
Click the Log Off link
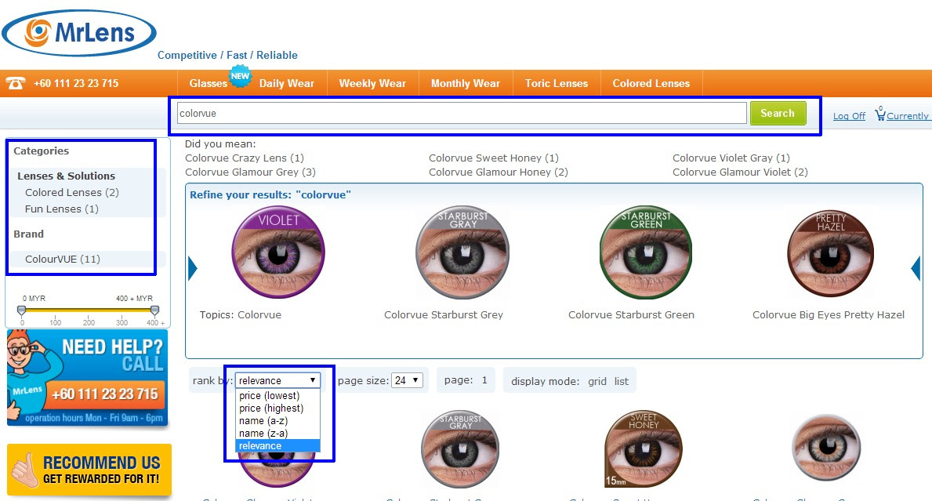(x=849, y=116)
